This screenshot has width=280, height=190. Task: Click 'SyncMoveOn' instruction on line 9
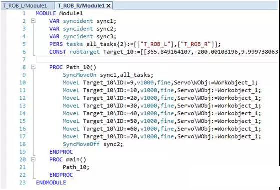click(79, 75)
